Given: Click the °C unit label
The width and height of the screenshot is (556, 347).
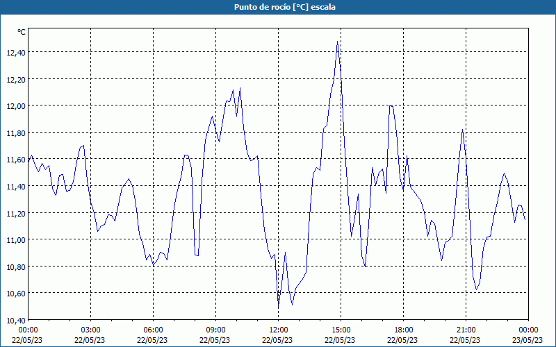Looking at the screenshot, I should [22, 32].
